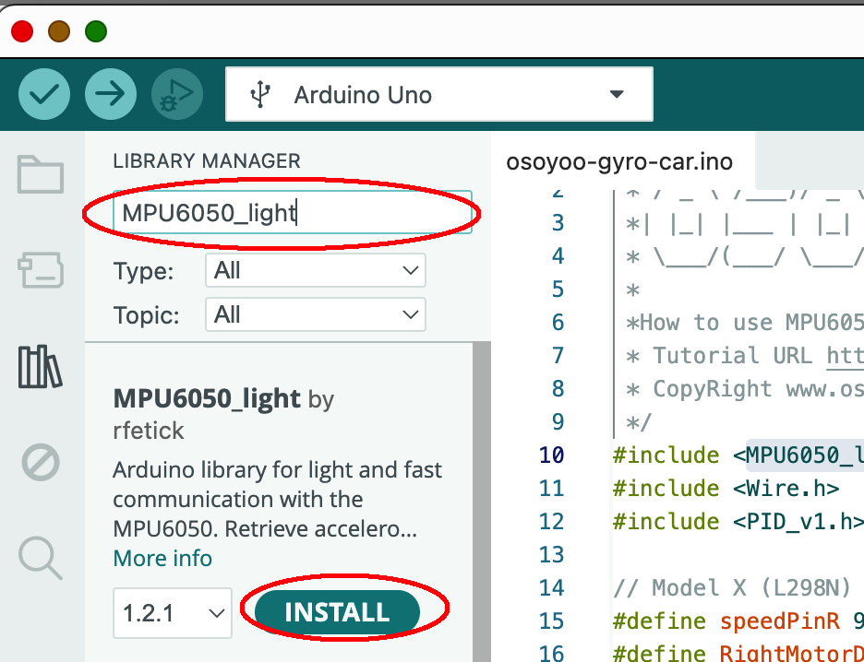The width and height of the screenshot is (864, 662).
Task: Click the Verify checkmark button
Action: point(43,94)
